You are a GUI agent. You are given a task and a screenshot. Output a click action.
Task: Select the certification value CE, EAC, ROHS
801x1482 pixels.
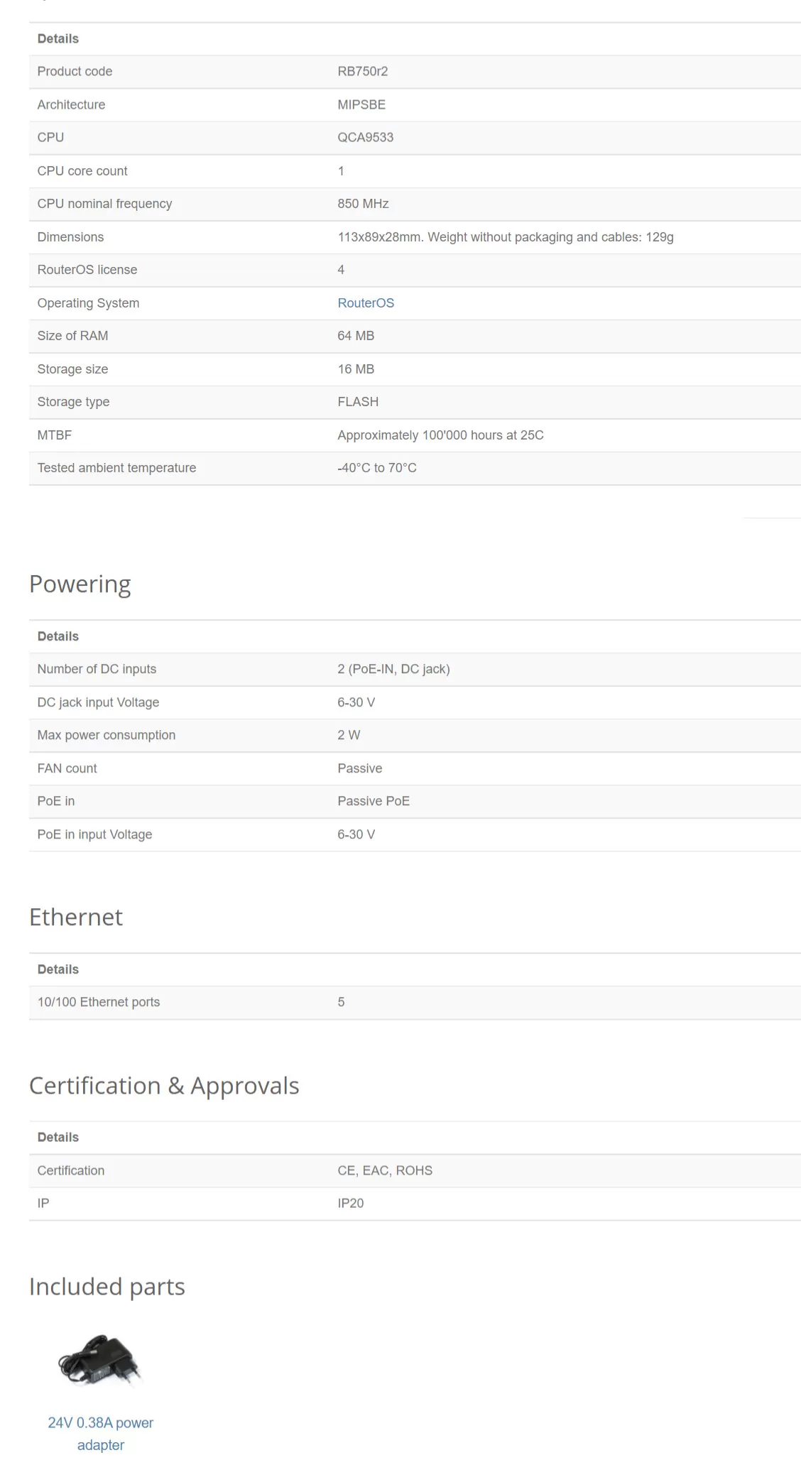pyautogui.click(x=385, y=1170)
